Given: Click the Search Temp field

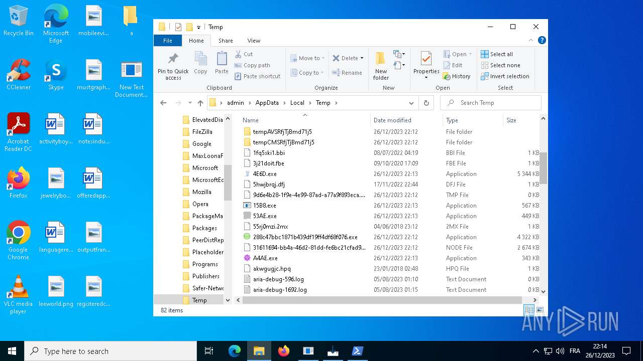Looking at the screenshot, I should click(x=491, y=103).
